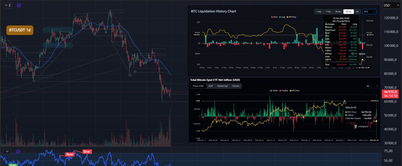
Task: Click the BTCUSDT 1d orange label
Action: [20, 30]
